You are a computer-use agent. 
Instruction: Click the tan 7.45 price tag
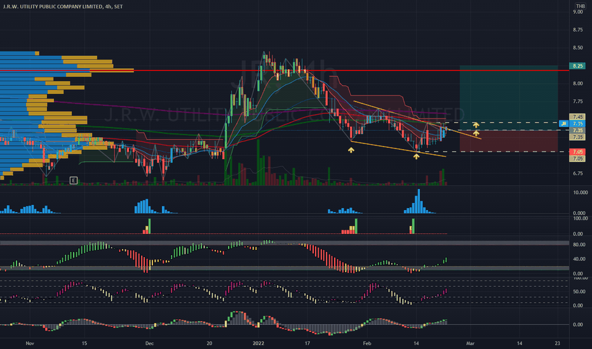click(577, 117)
